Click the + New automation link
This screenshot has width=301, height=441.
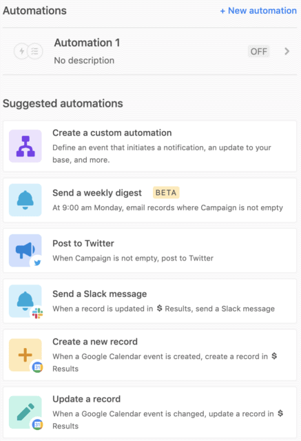(258, 11)
